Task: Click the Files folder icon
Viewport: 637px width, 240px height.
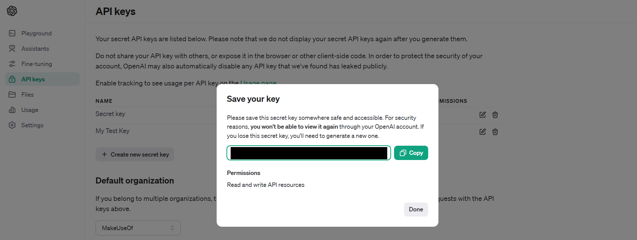Action: pyautogui.click(x=12, y=95)
